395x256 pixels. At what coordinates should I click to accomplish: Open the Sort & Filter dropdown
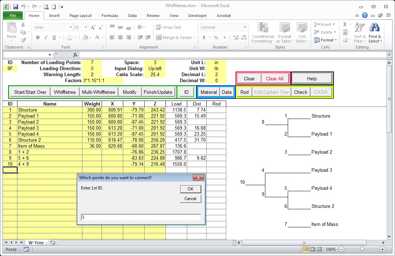pos(360,33)
